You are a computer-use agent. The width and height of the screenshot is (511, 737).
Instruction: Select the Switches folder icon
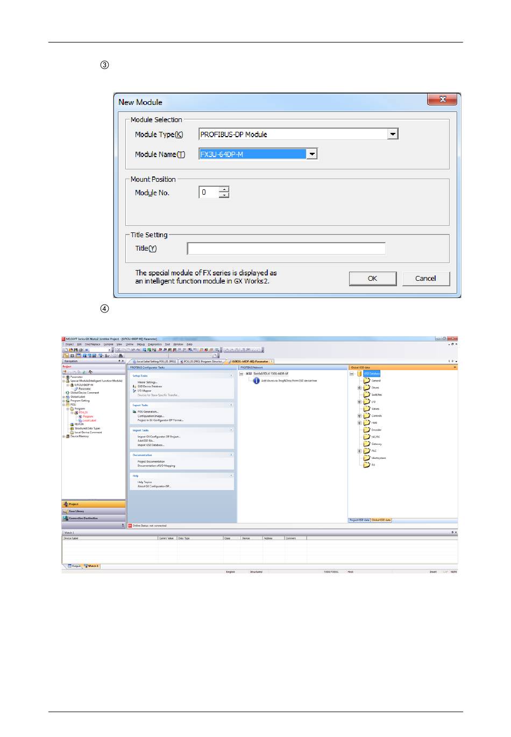(367, 394)
